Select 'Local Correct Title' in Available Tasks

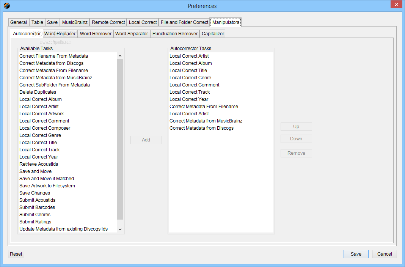[68, 143]
